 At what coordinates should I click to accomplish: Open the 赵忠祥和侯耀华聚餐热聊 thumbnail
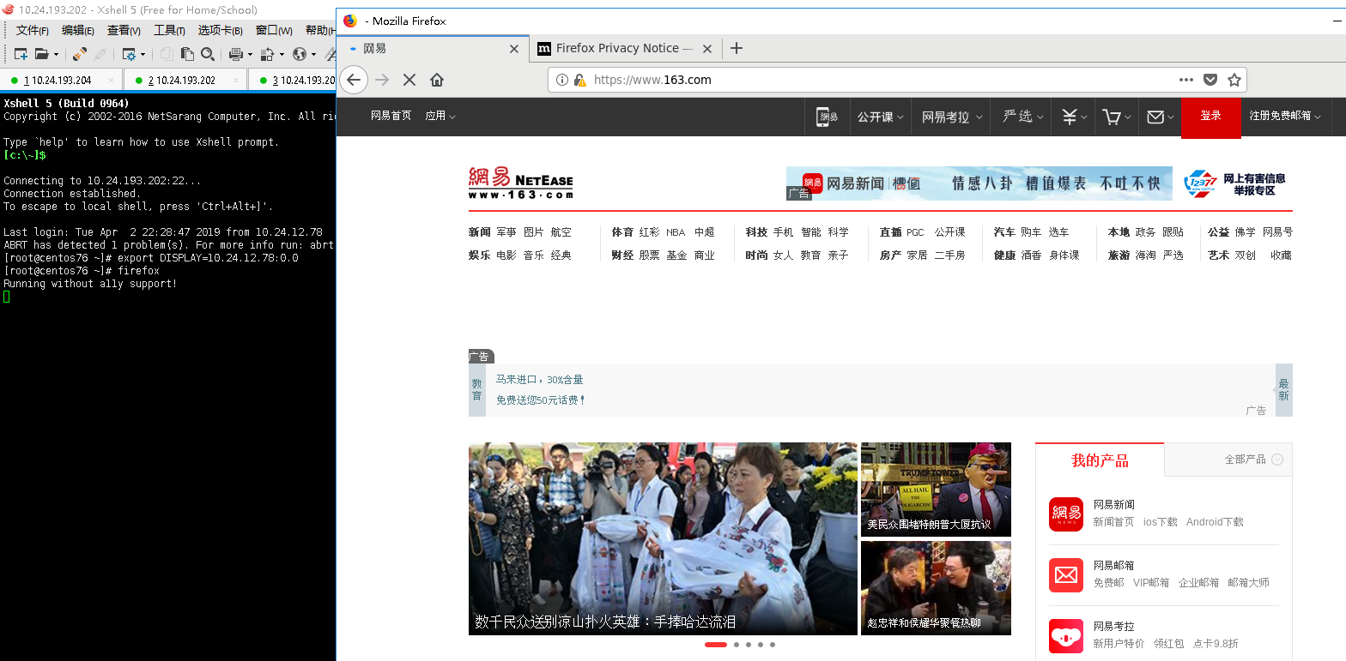coord(936,588)
